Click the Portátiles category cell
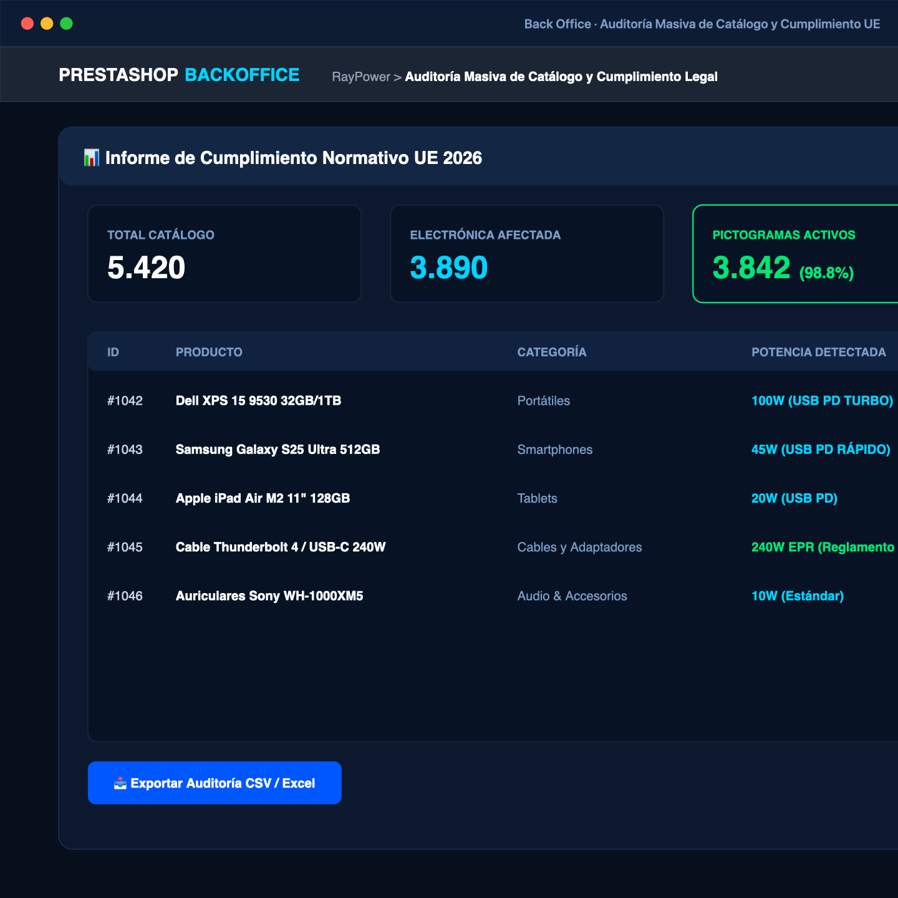Image resolution: width=898 pixels, height=898 pixels. click(x=544, y=401)
